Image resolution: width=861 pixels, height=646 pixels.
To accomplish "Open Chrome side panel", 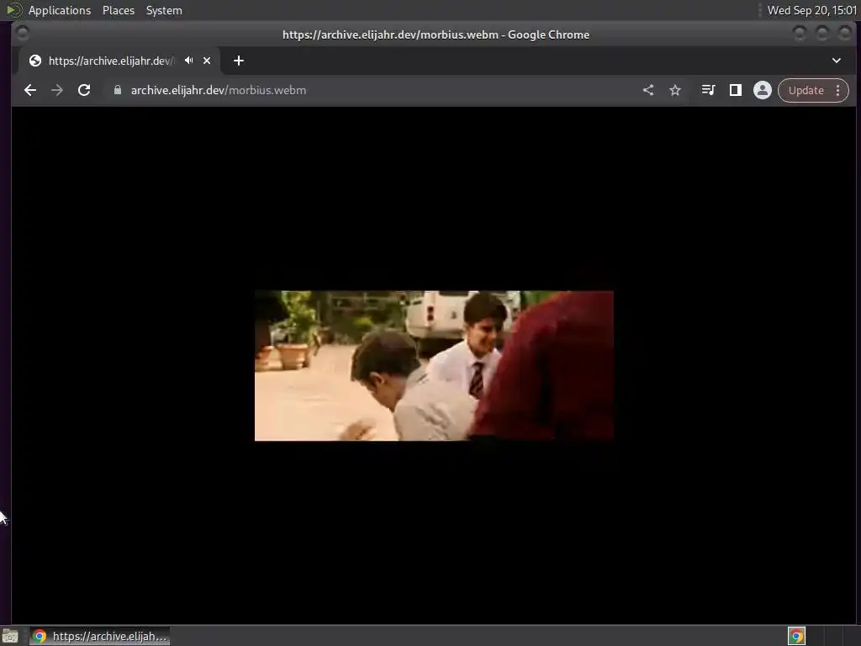I will click(735, 90).
